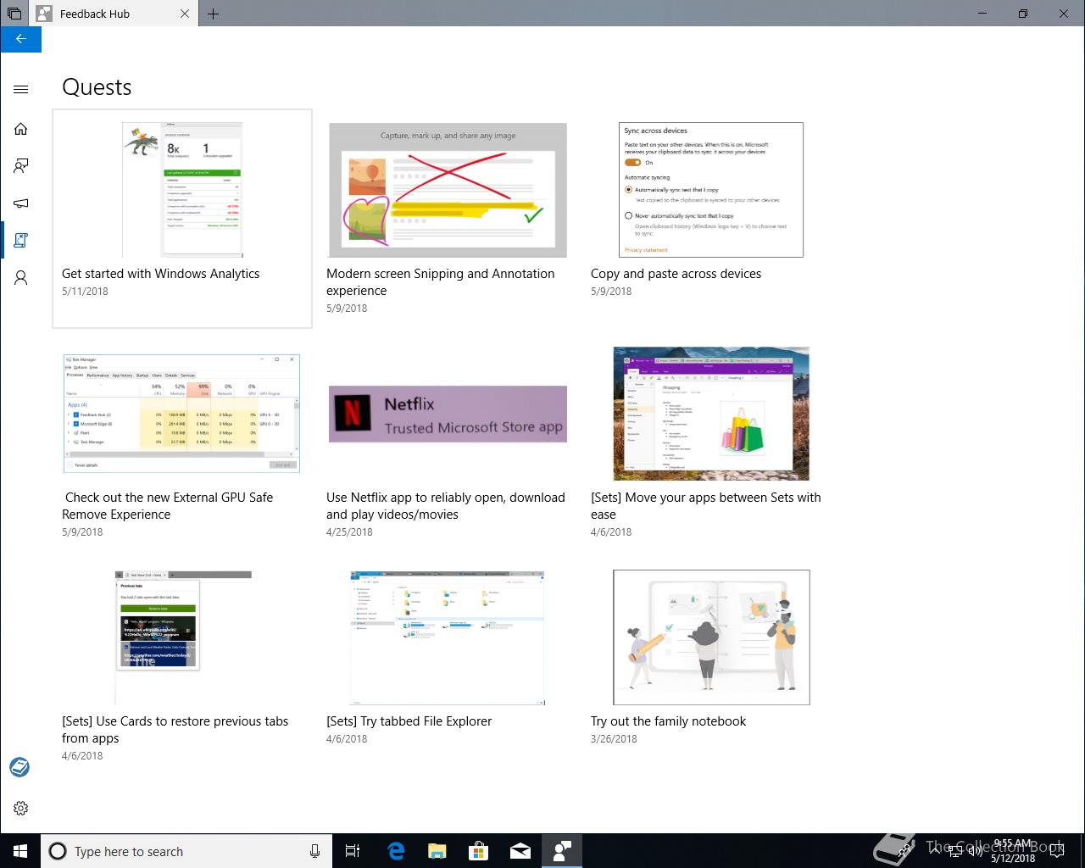
Task: Click the Windows Insider badge icon
Action: (19, 767)
